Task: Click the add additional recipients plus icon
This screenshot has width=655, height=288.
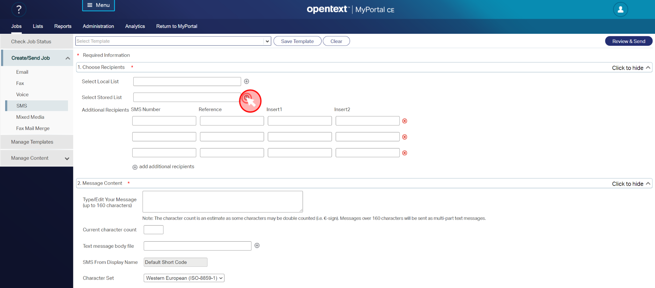Action: click(x=135, y=167)
